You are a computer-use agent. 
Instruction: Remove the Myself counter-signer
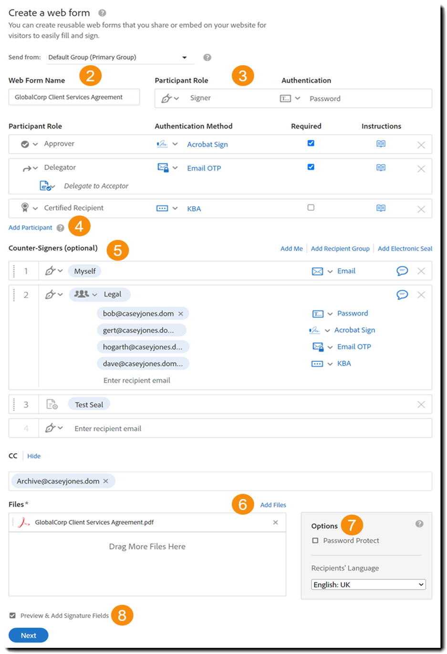(x=421, y=271)
